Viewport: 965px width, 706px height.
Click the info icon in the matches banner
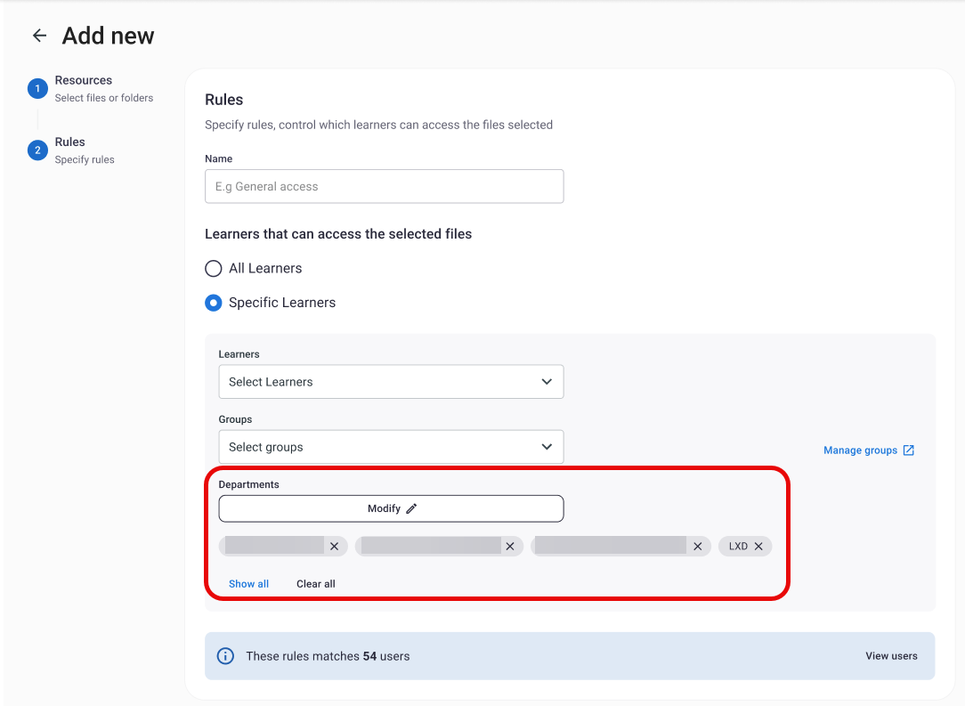[x=225, y=656]
